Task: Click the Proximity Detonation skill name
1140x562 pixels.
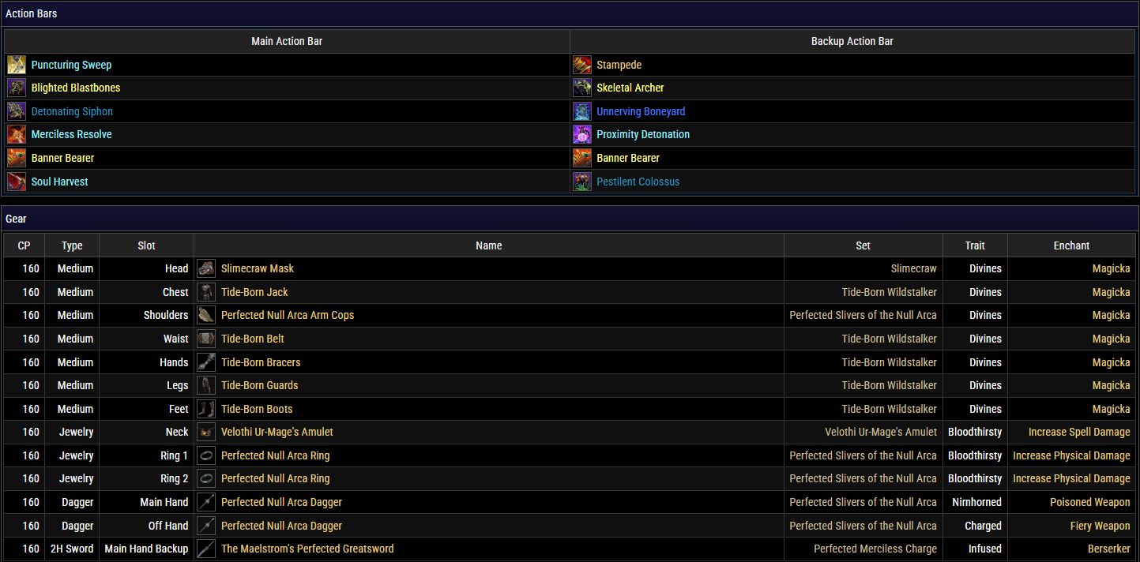Action: pyautogui.click(x=643, y=134)
